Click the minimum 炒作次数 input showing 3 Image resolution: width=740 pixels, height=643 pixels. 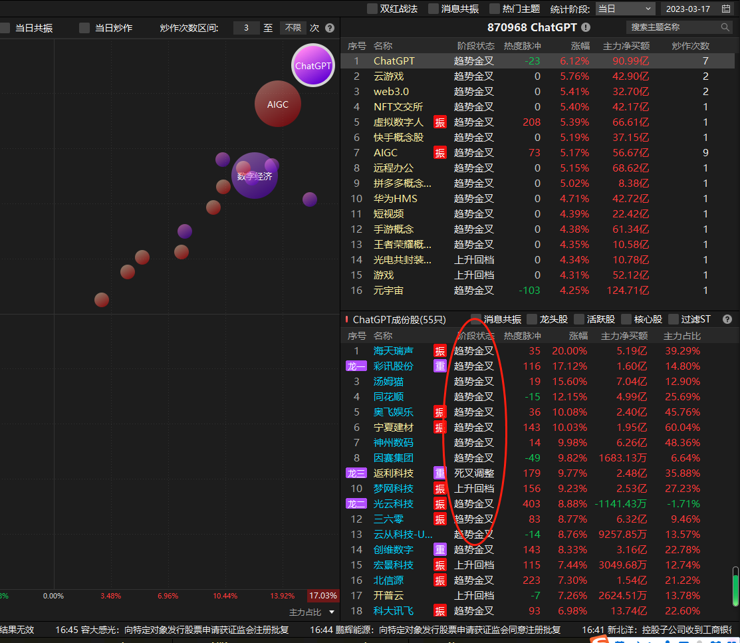247,28
